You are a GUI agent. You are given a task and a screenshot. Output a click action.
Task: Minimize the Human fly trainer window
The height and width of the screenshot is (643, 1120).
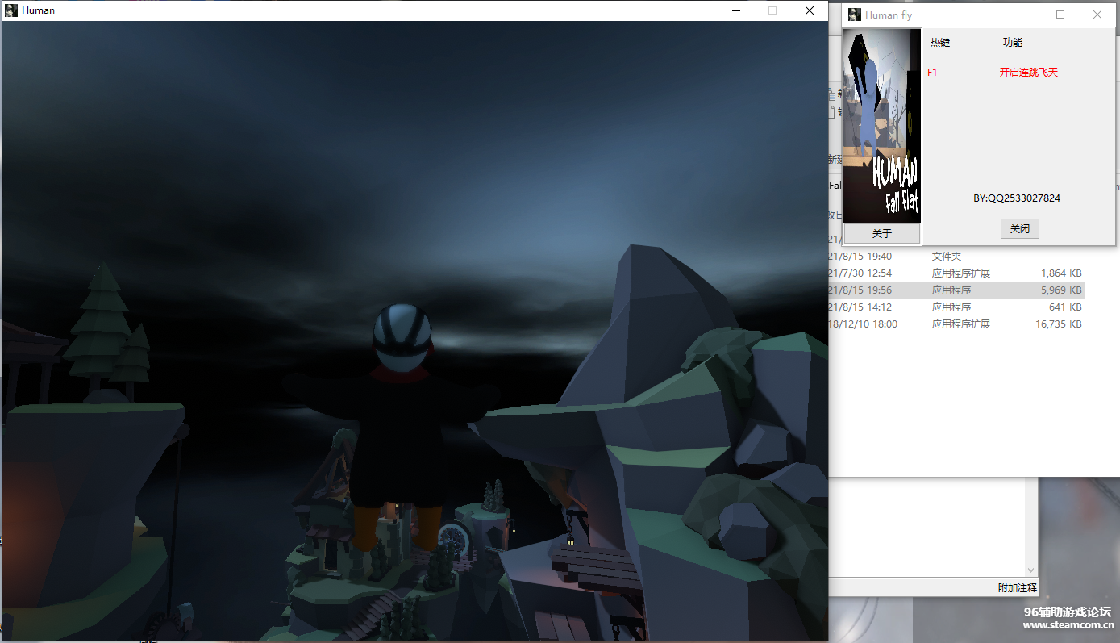pos(1024,15)
